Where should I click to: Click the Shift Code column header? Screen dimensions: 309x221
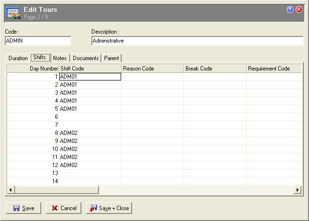coord(90,69)
